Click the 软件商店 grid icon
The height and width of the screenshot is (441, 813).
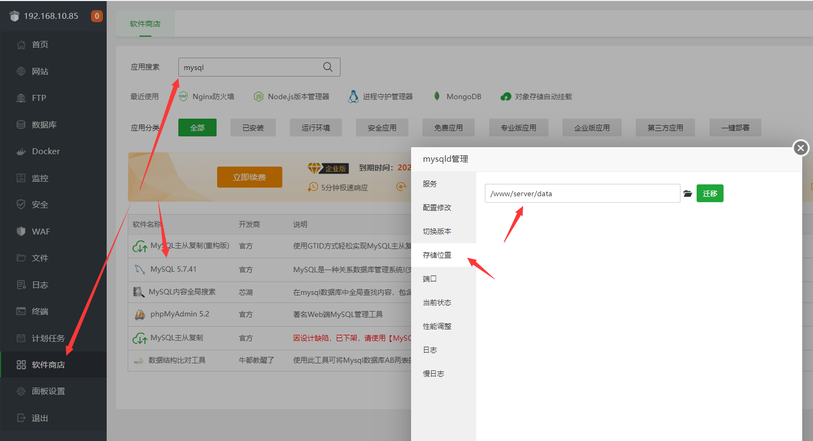coord(21,364)
